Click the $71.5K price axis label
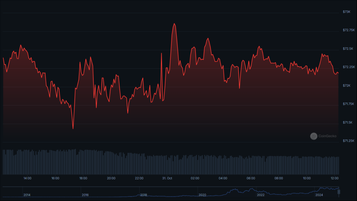Image resolution: width=357 pixels, height=201 pixels. click(x=348, y=122)
